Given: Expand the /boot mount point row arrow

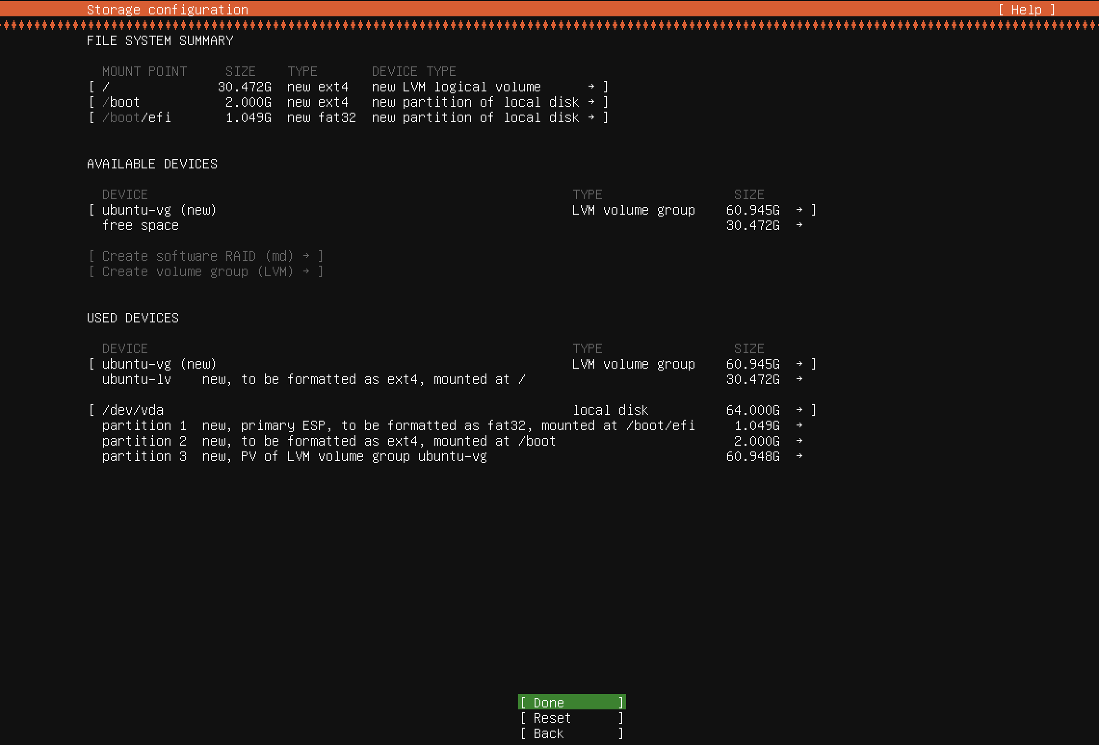Looking at the screenshot, I should click(591, 102).
